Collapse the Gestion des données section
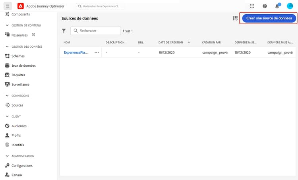This screenshot has width=298, height=180. [7, 46]
